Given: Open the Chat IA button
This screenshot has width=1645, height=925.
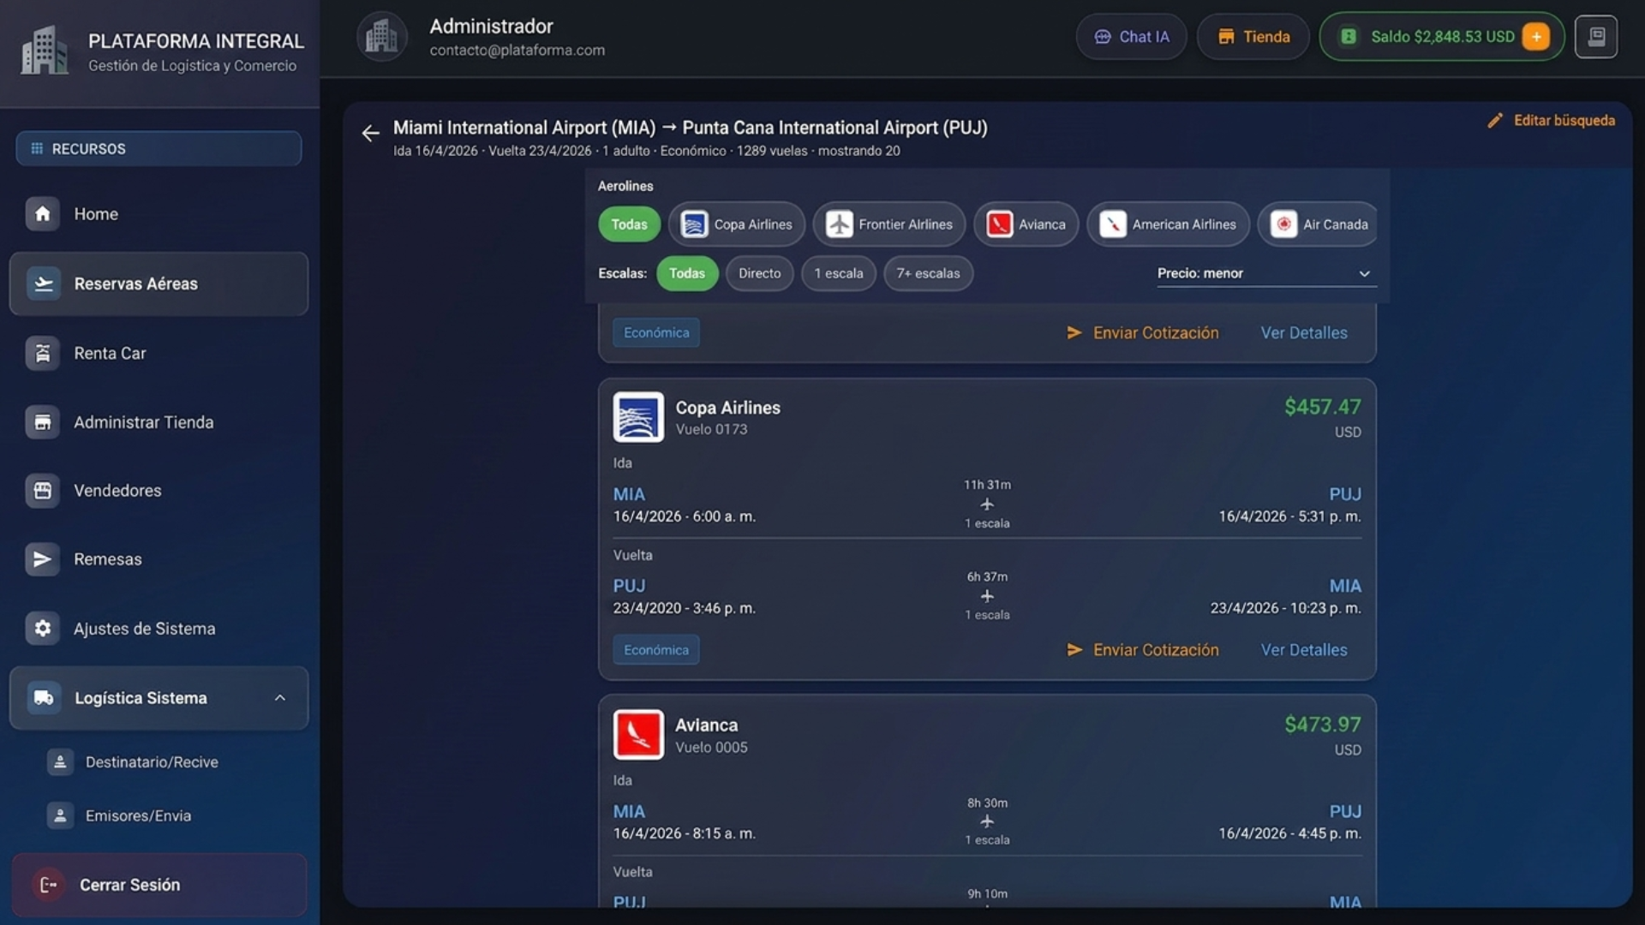Looking at the screenshot, I should point(1131,37).
